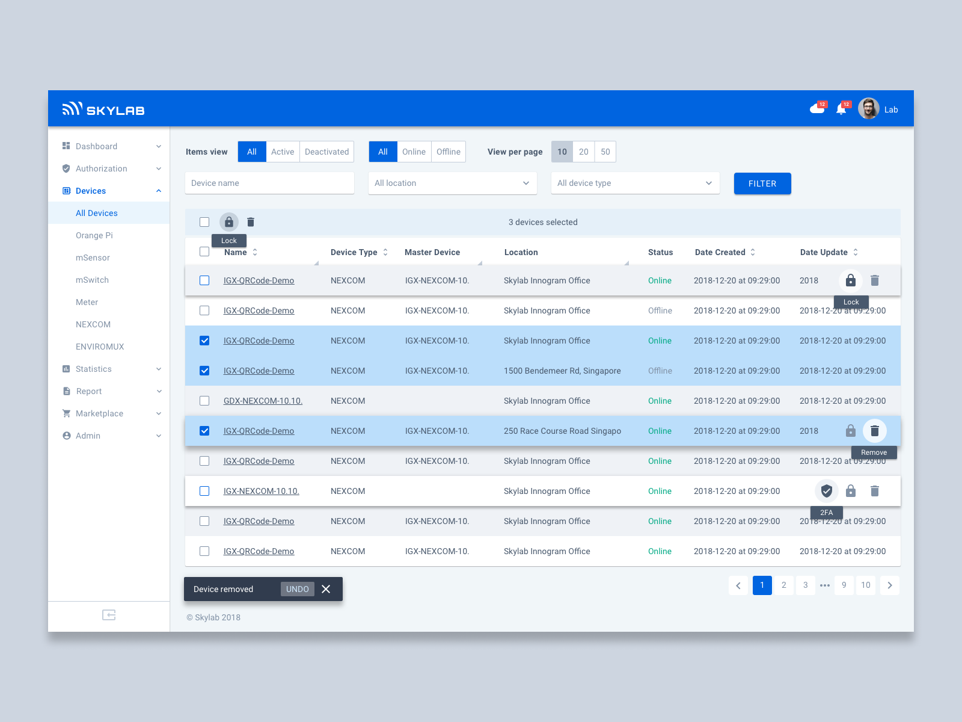Screen dimensions: 962x722
Task: Sort the table by Date Created
Action: point(725,252)
